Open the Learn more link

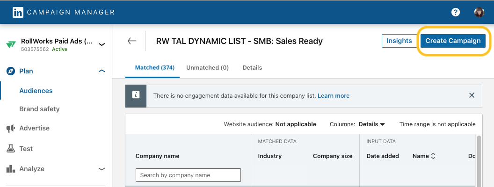click(333, 96)
